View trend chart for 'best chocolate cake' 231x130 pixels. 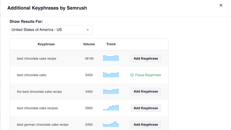pos(111,74)
